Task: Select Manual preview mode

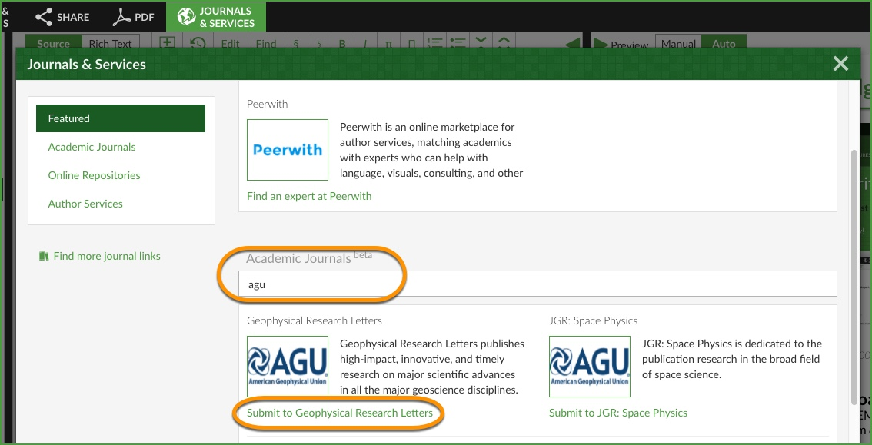Action: point(678,44)
